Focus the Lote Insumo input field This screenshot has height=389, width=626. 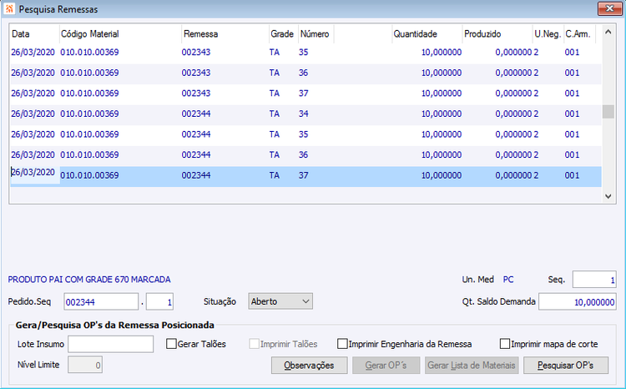pyautogui.click(x=110, y=344)
